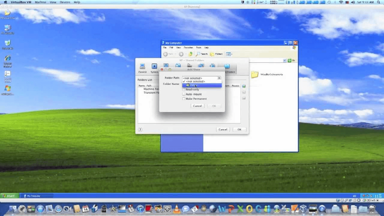Open the Tools menu in My Computer
Image resolution: width=384 pixels, height=216 pixels.
click(199, 47)
